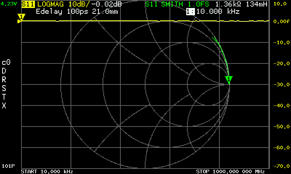Tap the S calibration status letter
This screenshot has width=291, height=174.
4,88
